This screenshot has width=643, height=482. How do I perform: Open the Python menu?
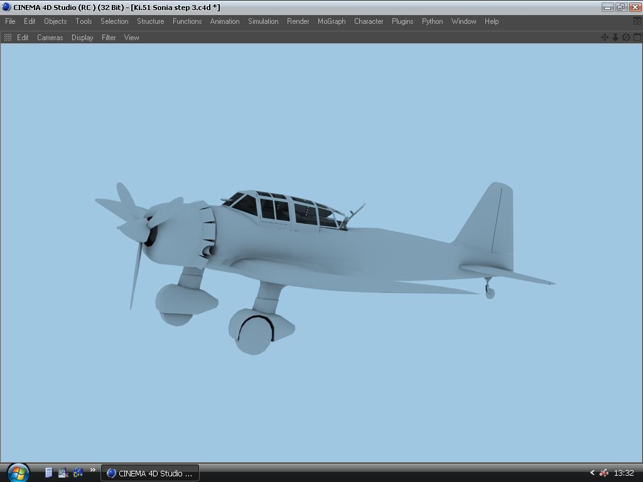click(432, 21)
